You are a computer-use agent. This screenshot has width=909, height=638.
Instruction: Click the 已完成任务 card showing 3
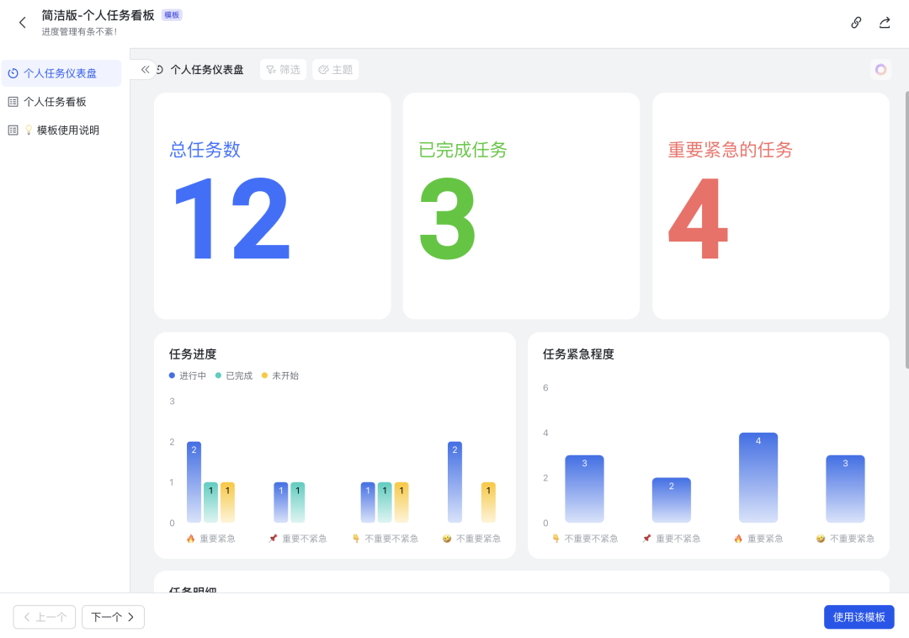tap(521, 205)
